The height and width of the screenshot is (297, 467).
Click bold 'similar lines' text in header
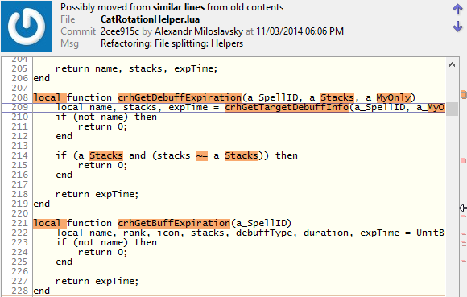[179, 7]
